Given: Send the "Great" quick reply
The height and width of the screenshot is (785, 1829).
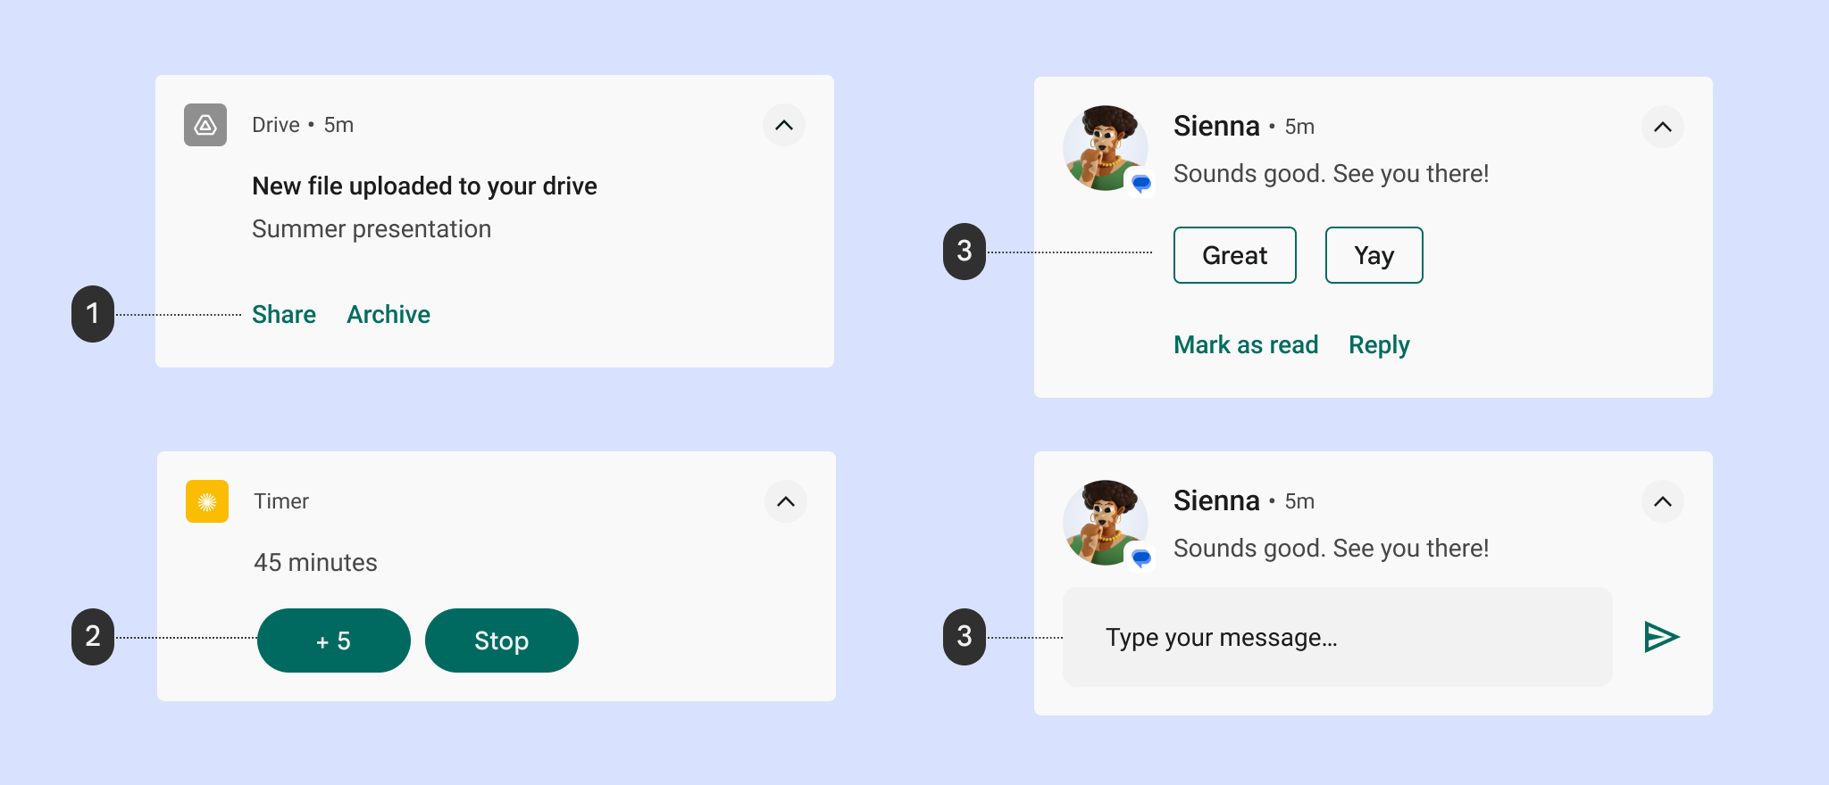Looking at the screenshot, I should [1235, 255].
